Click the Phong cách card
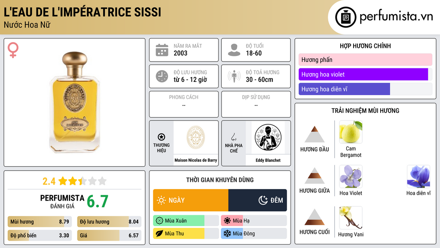 tap(184, 104)
